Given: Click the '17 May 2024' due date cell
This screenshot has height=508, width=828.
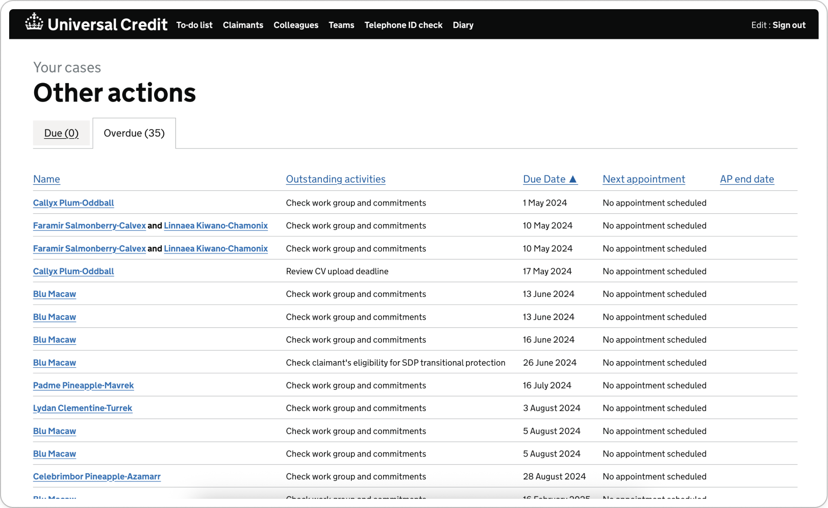Looking at the screenshot, I should [x=547, y=271].
